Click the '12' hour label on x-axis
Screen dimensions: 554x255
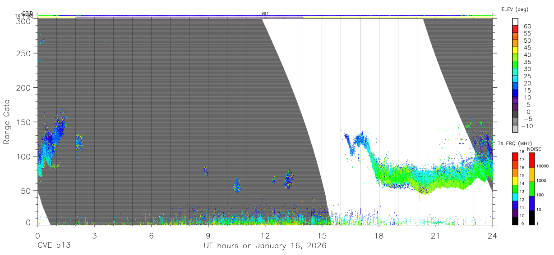(x=265, y=235)
